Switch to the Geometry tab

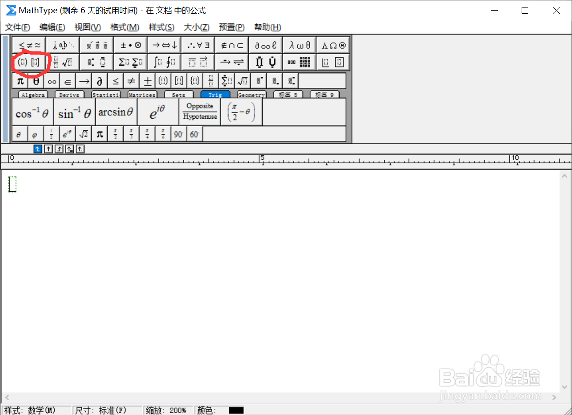tap(252, 94)
